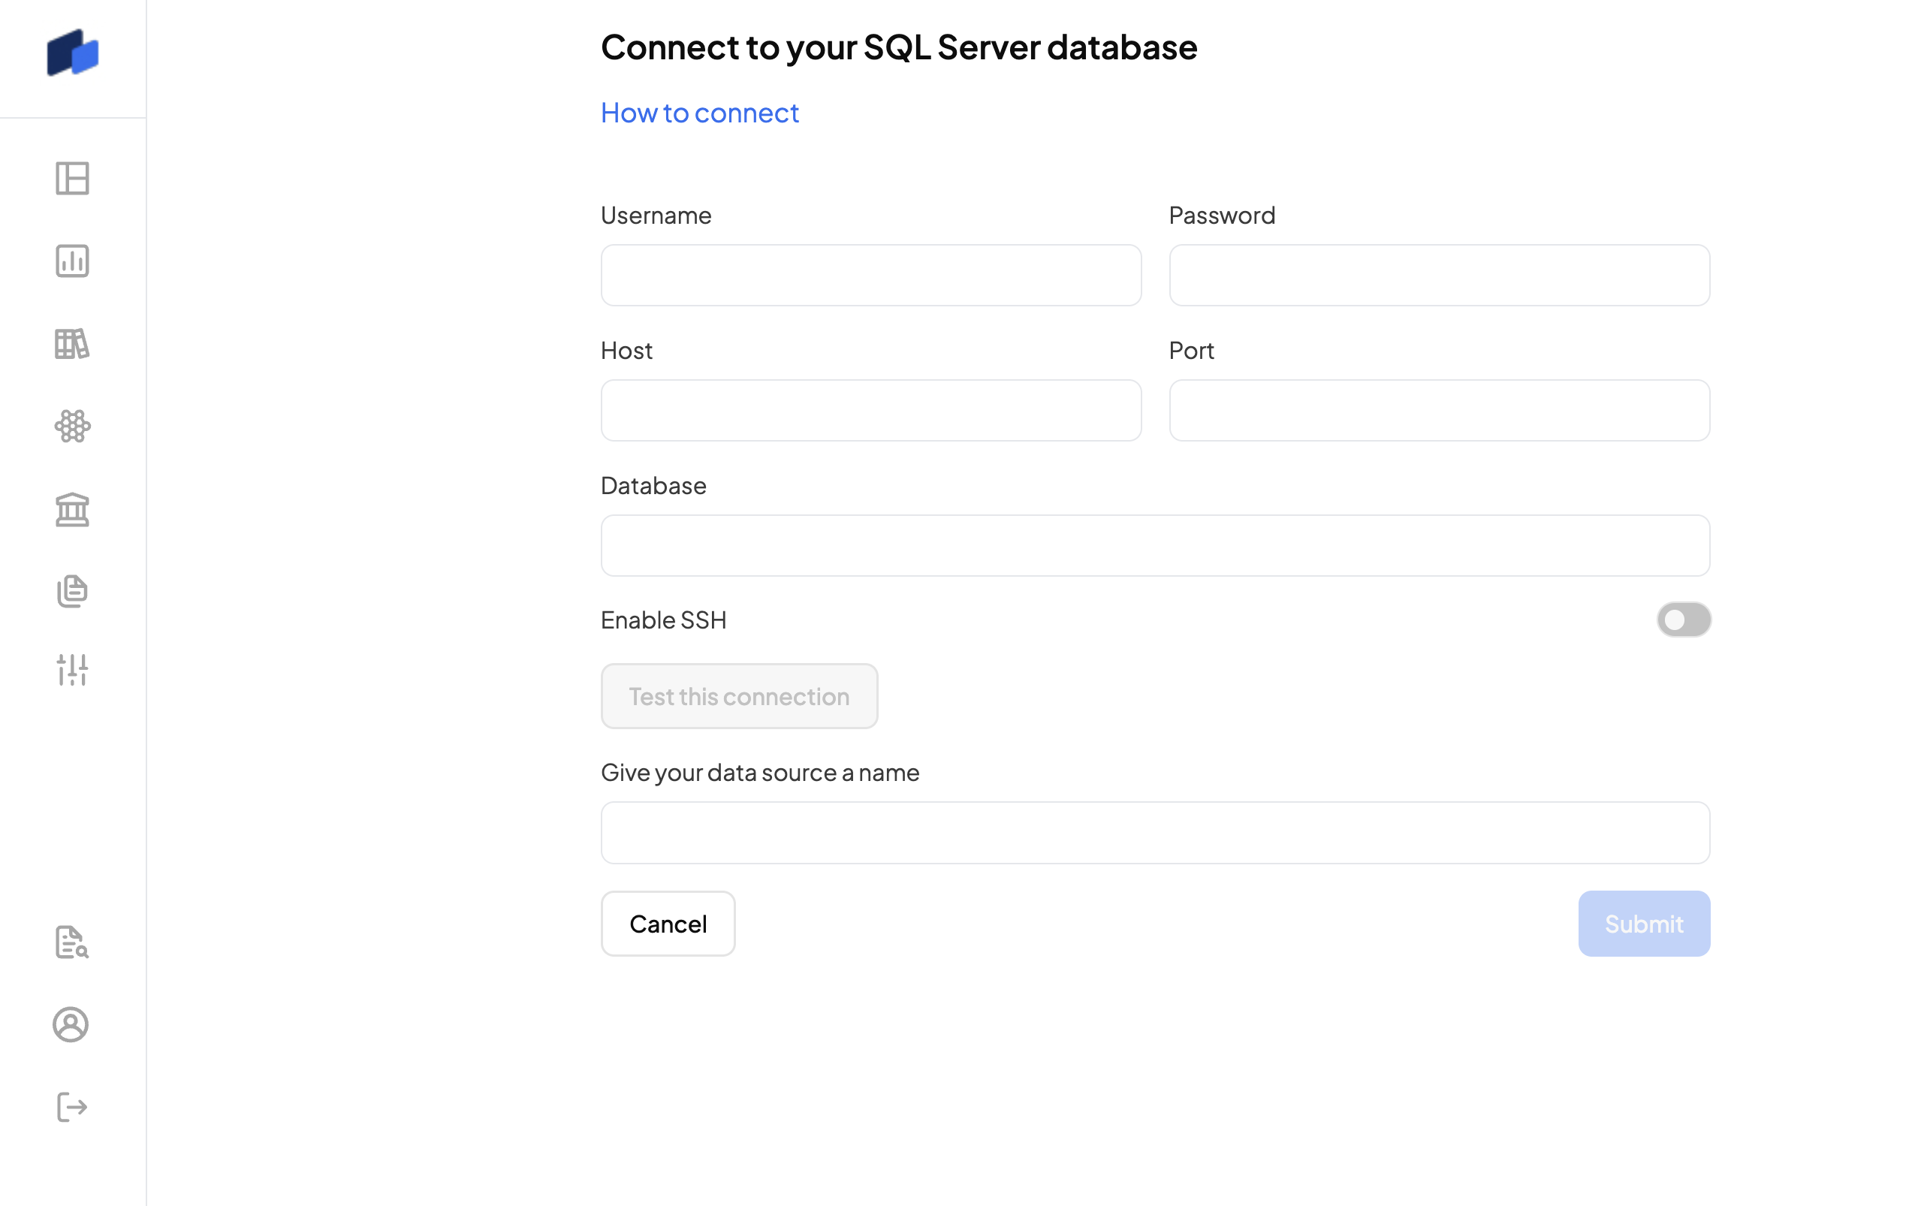
Task: Focus the Password input field
Action: pyautogui.click(x=1439, y=276)
